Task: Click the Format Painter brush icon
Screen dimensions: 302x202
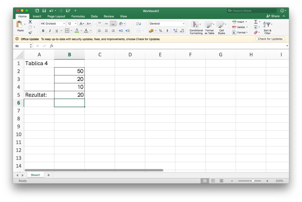Action: (x=30, y=33)
